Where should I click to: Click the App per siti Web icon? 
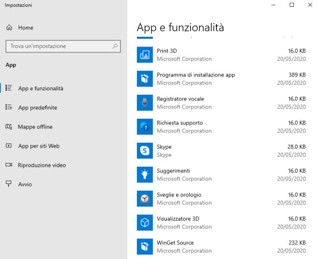coord(8,146)
